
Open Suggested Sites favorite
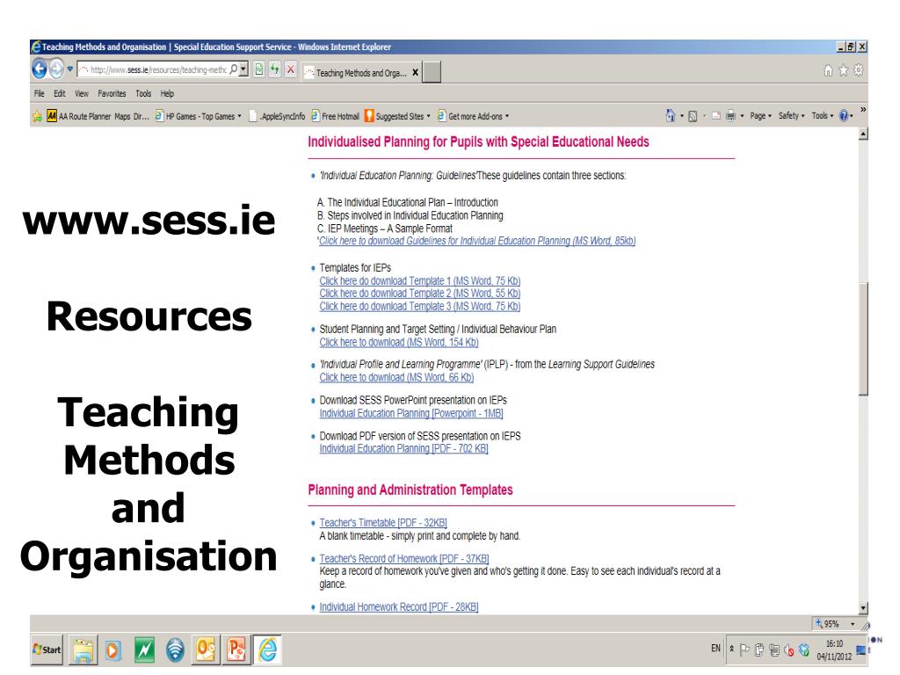pos(395,117)
